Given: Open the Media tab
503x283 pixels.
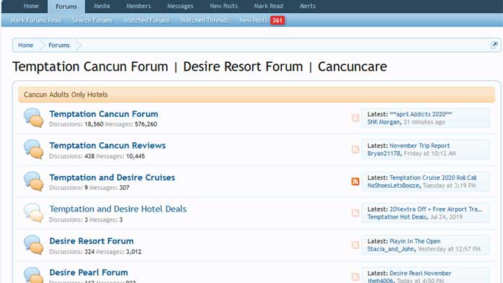Looking at the screenshot, I should 102,6.
